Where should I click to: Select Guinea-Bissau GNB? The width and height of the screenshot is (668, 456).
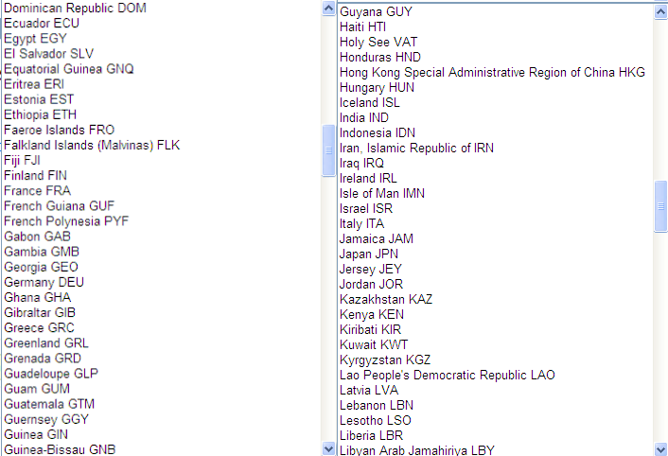pyautogui.click(x=60, y=449)
